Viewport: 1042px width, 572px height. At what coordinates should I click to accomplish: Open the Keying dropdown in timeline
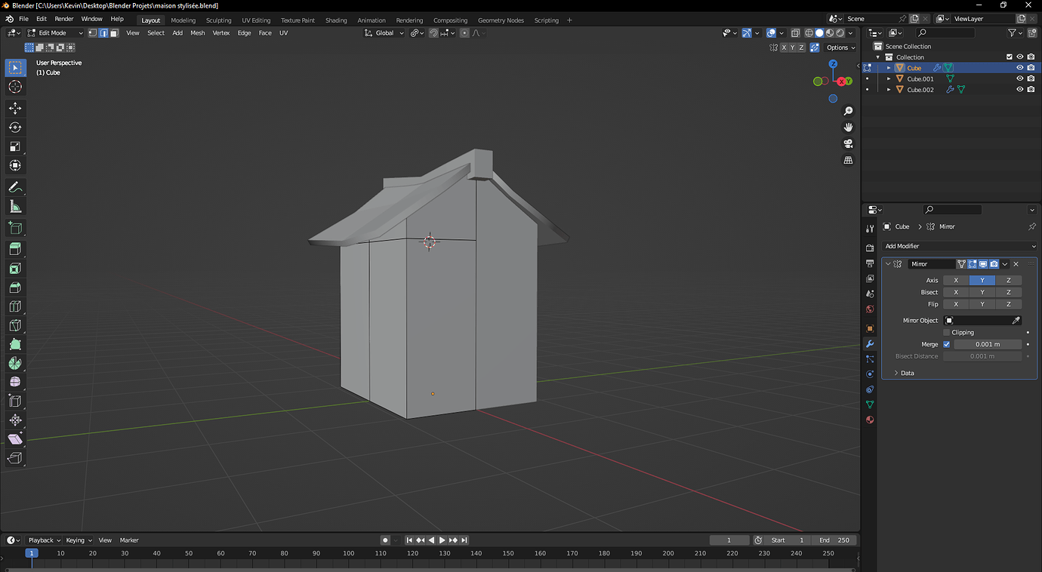point(79,540)
